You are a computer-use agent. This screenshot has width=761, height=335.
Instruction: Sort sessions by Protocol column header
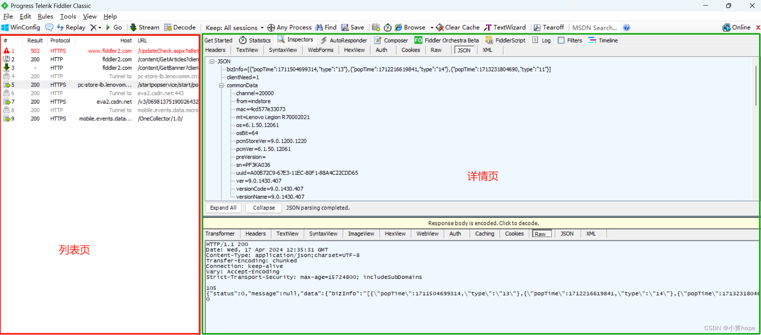pyautogui.click(x=60, y=41)
